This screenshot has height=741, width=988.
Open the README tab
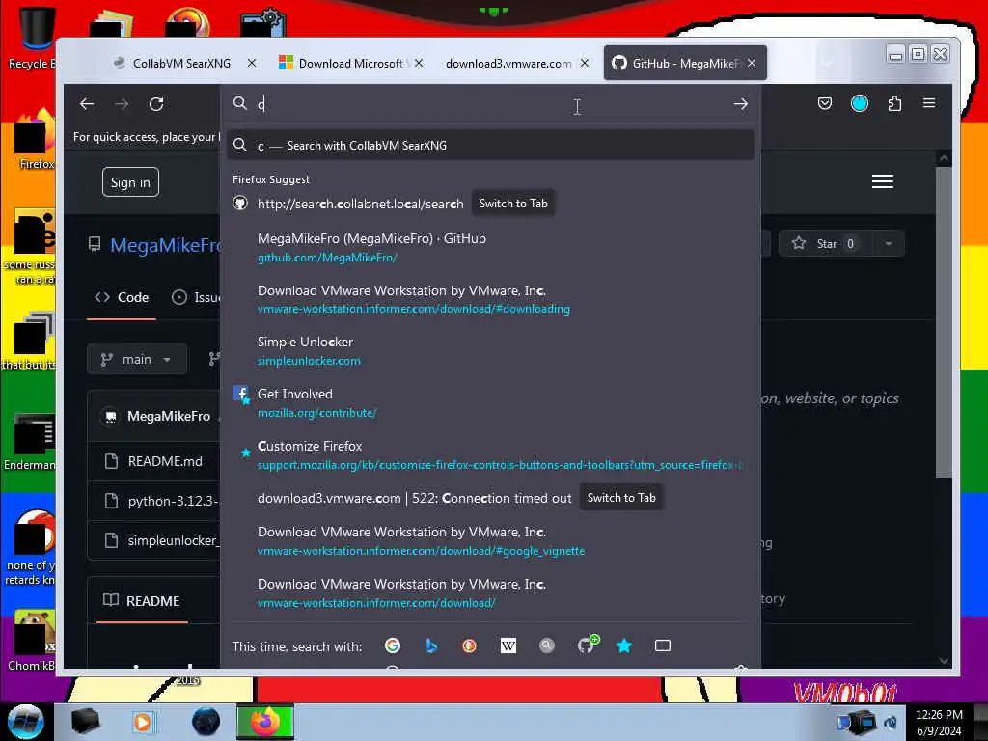pos(142,601)
